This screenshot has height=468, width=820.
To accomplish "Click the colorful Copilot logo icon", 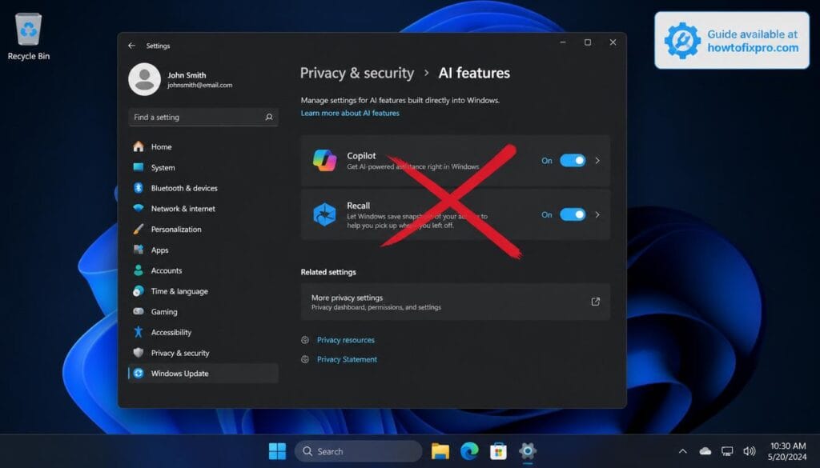I will [325, 160].
